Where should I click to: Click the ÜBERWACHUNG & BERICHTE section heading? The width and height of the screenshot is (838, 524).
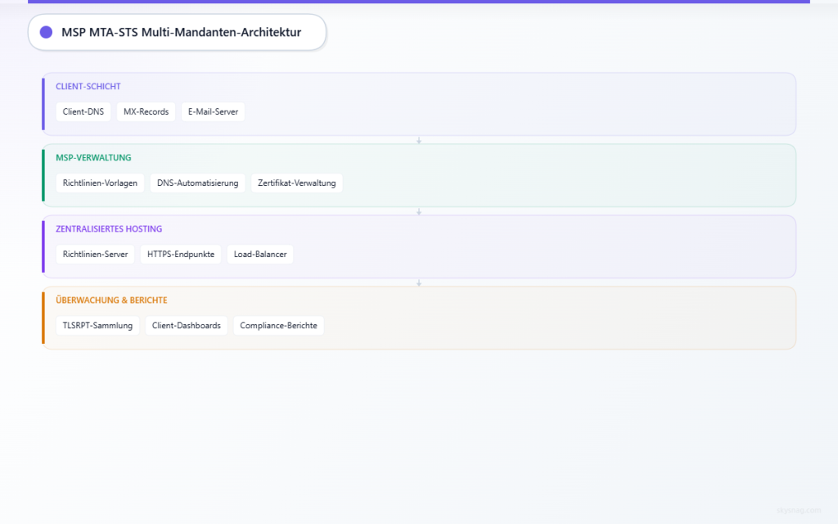[111, 300]
